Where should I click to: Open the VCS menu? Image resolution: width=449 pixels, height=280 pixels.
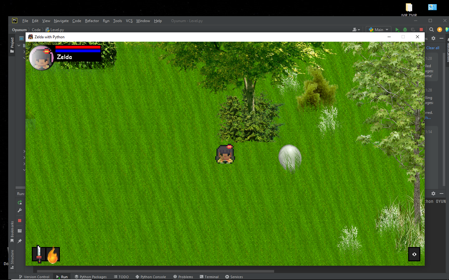click(x=129, y=21)
